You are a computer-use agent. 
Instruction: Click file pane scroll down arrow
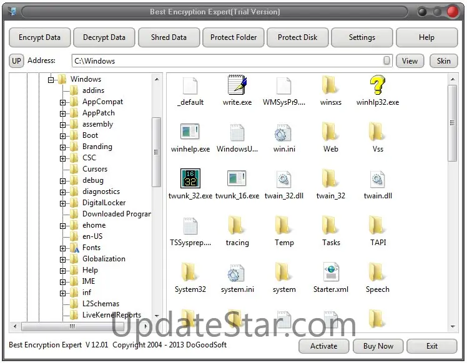[453, 327]
